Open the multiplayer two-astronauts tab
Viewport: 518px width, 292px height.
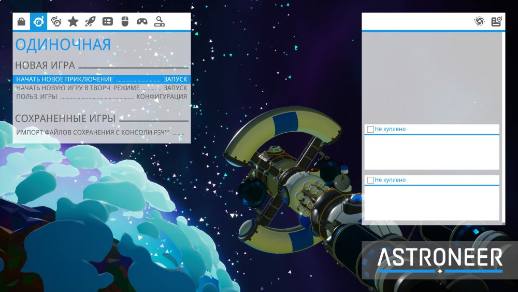tap(56, 21)
